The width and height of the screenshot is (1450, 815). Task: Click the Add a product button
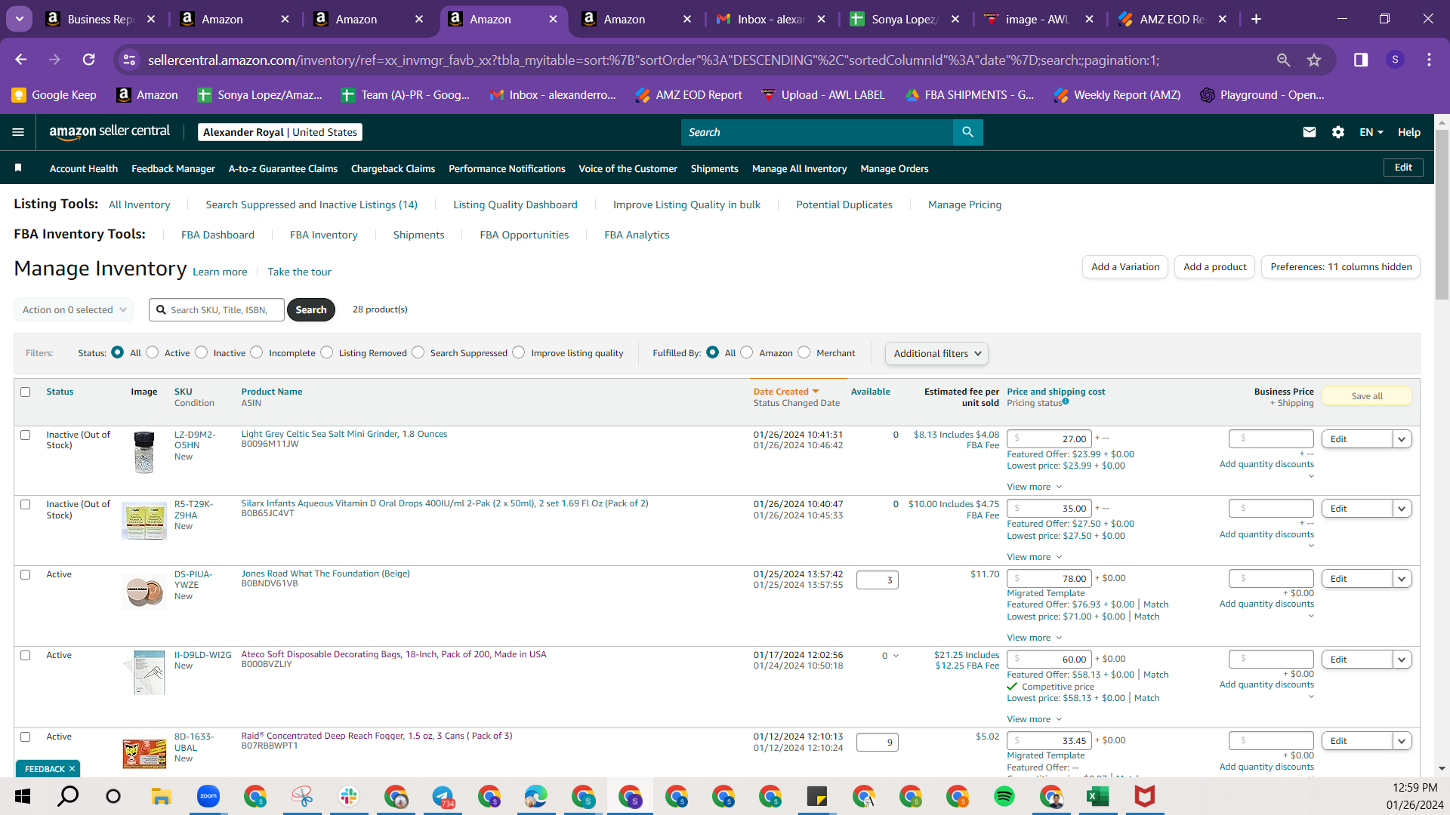click(1214, 266)
